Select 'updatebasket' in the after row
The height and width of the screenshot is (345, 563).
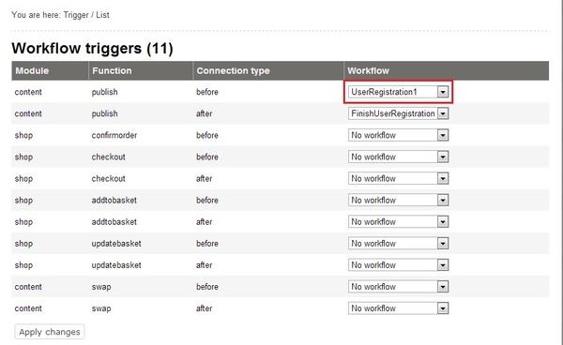(x=116, y=265)
